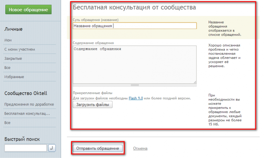This screenshot has height=158, width=265.
Task: Click the Сообщество Oktell sidebar heading
Action: tap(26, 93)
